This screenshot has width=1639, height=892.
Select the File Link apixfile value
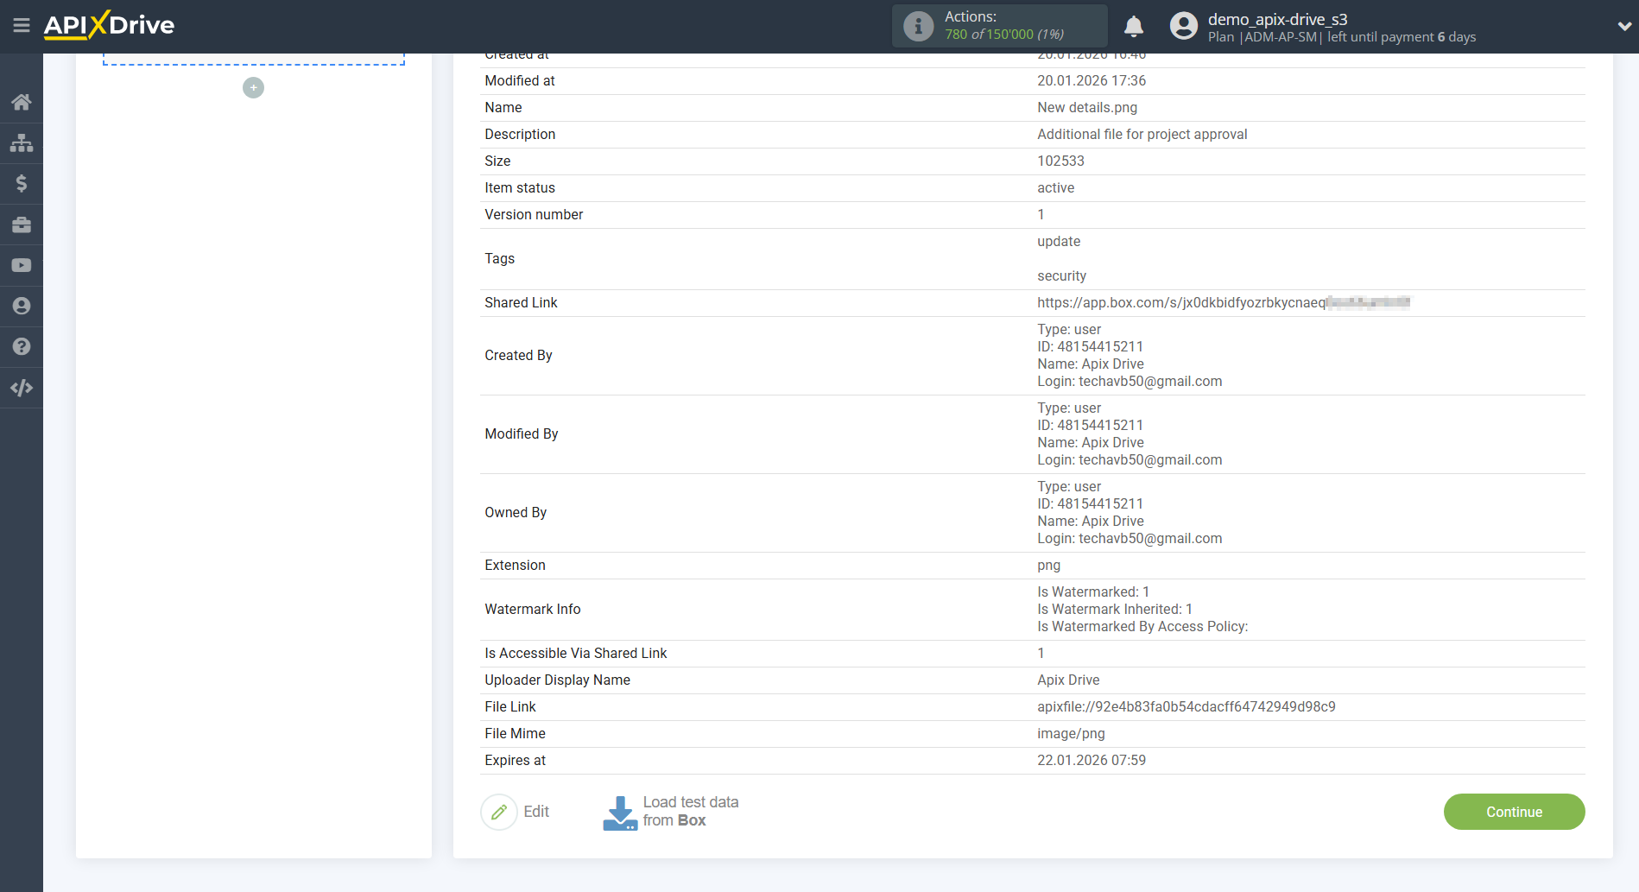(1187, 706)
